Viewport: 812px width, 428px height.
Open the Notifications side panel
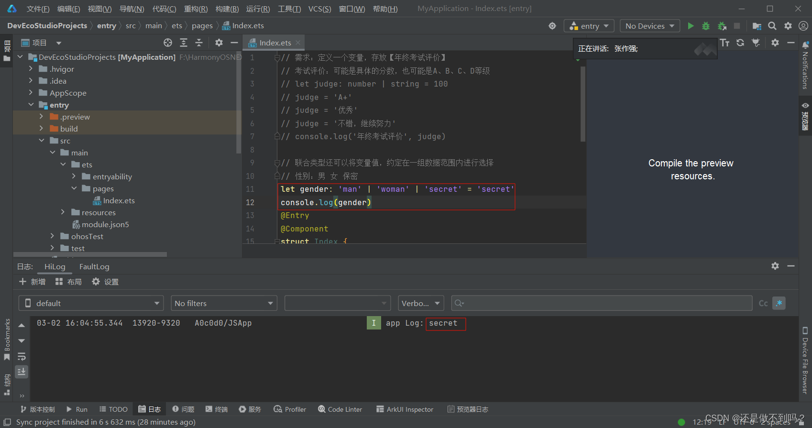(805, 65)
